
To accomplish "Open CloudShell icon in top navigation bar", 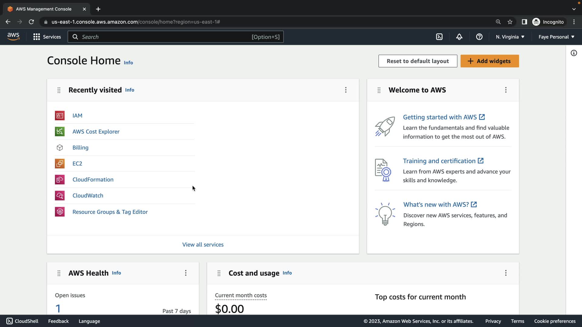I will click(439, 37).
